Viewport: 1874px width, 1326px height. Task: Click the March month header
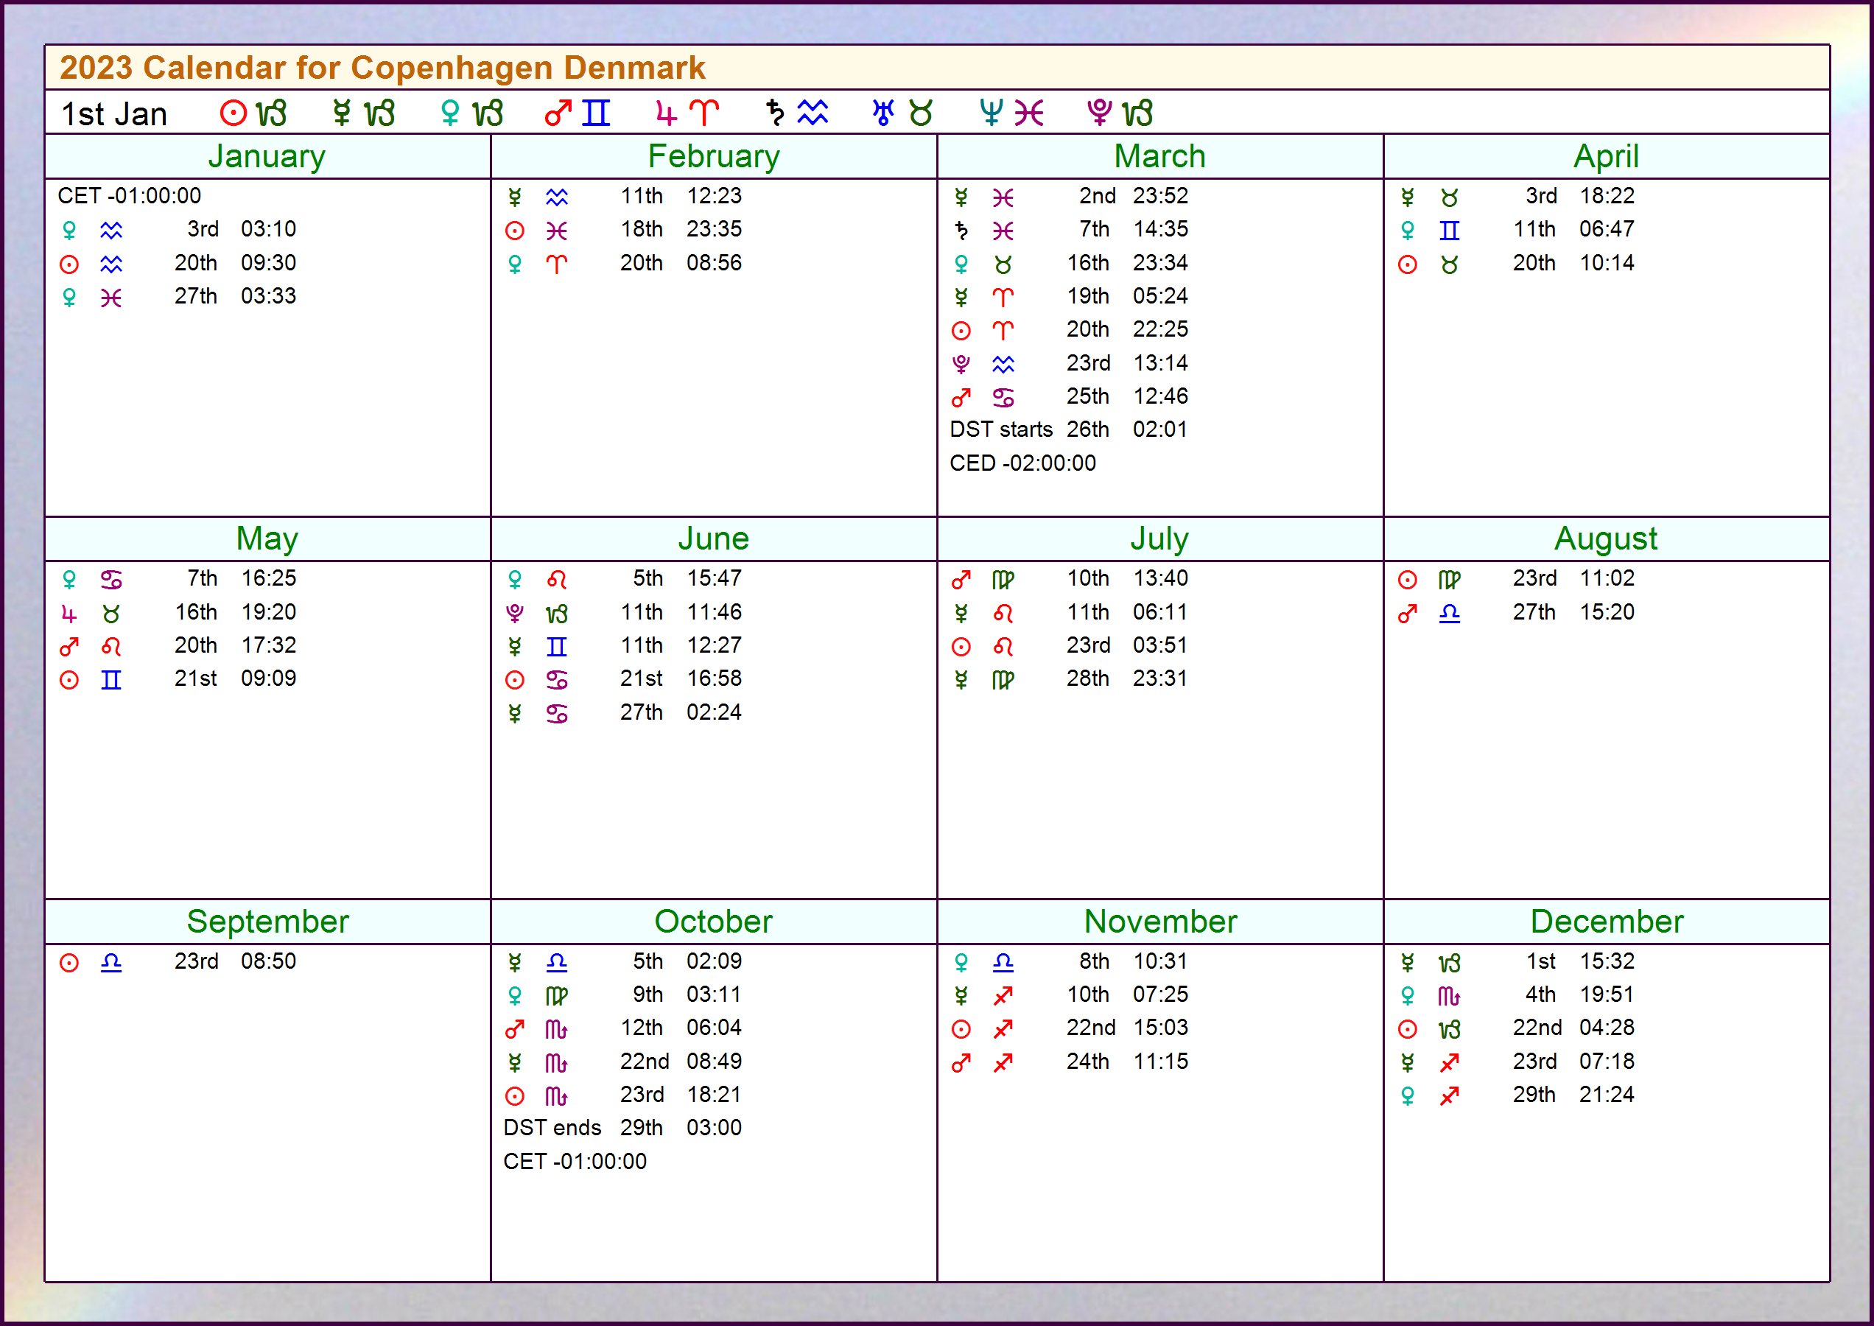(x=1159, y=156)
